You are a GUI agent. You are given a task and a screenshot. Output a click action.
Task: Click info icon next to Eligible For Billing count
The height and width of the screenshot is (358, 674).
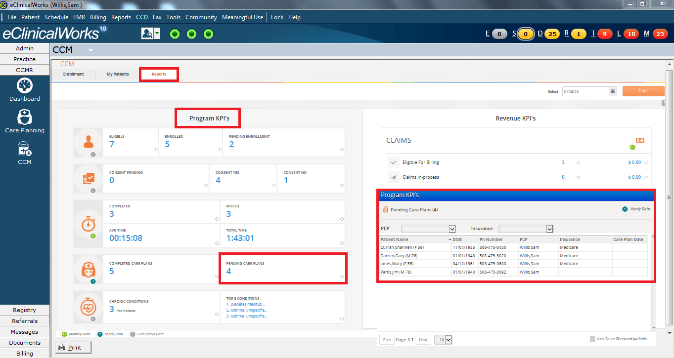(x=578, y=162)
